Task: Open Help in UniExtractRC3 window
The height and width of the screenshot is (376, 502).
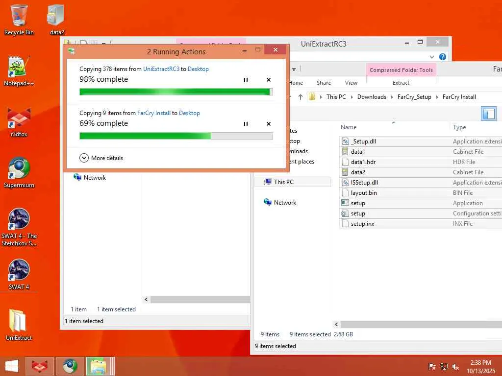Action: click(443, 57)
